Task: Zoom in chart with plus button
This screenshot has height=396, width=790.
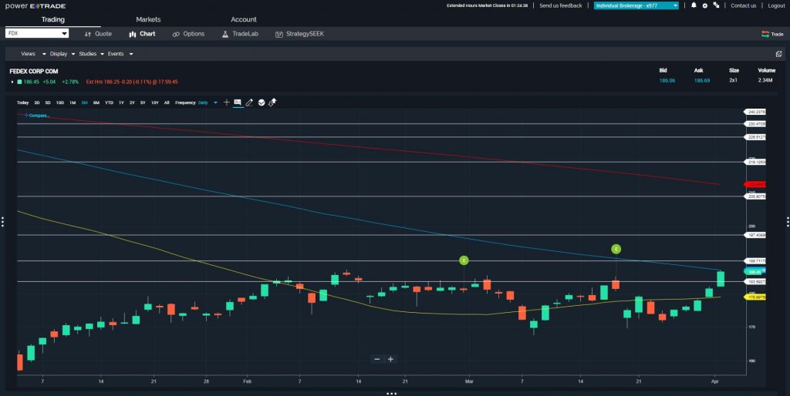Action: pos(390,359)
